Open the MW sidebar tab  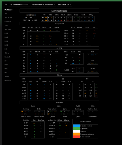[6, 65]
